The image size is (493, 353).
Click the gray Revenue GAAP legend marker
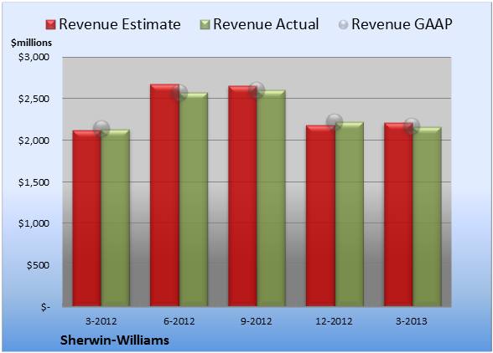coord(344,24)
